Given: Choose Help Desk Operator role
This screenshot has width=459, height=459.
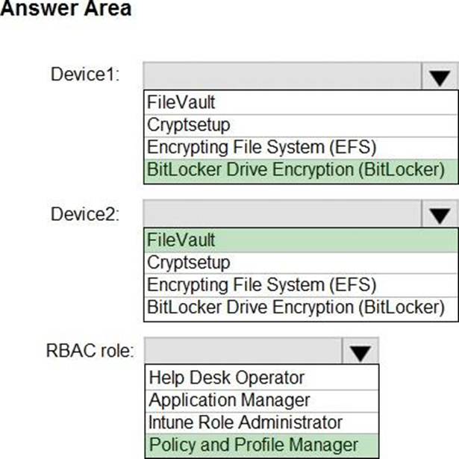Looking at the screenshot, I should (x=262, y=378).
